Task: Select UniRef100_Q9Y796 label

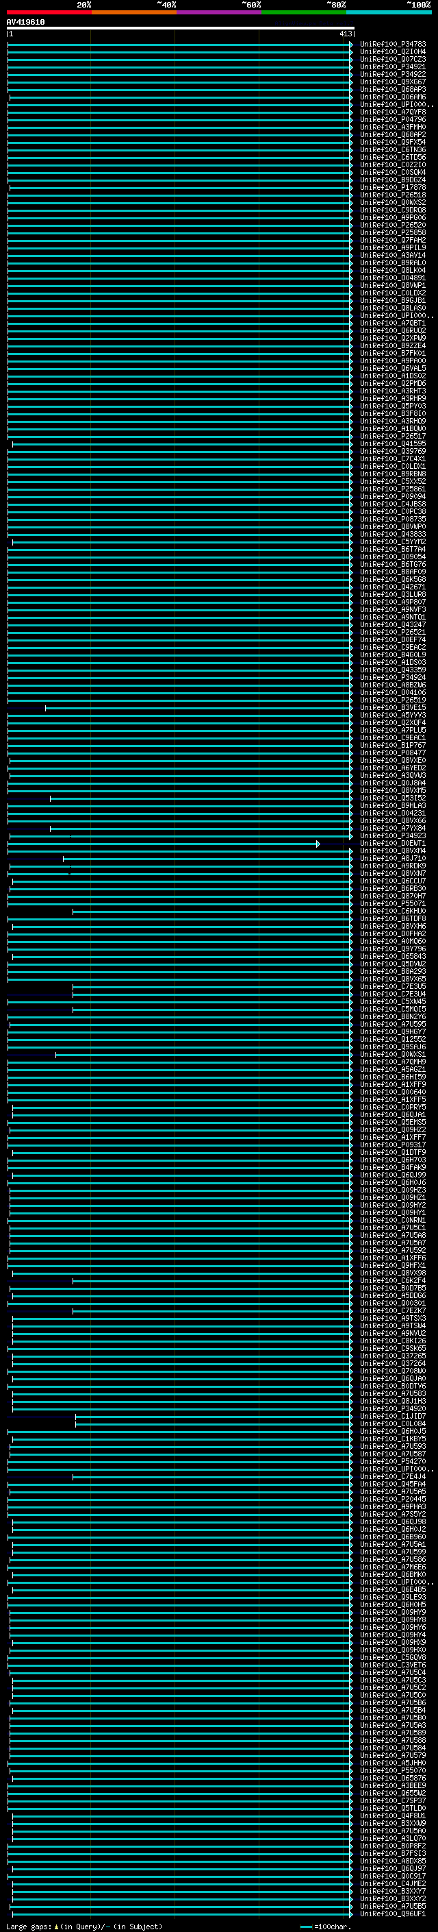Action: point(393,949)
